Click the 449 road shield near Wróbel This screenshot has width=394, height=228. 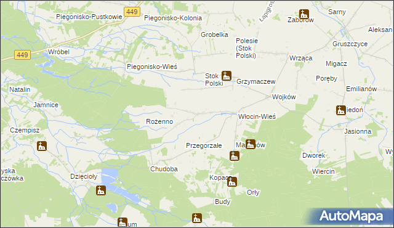pos(22,55)
